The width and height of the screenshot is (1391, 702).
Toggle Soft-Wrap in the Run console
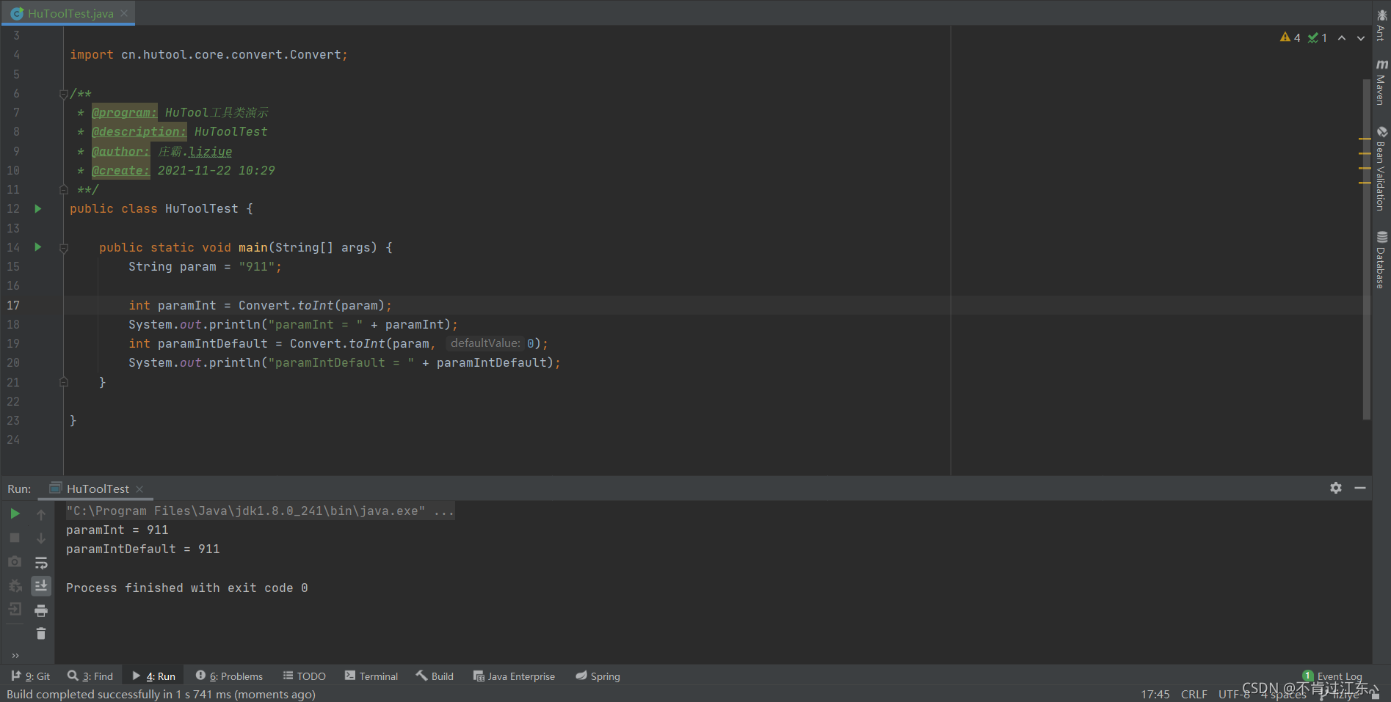tap(41, 563)
